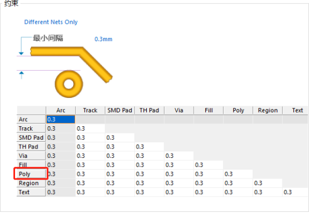The height and width of the screenshot is (213, 309).
Task: Select the Text row, Fill column cell
Action: (209, 192)
